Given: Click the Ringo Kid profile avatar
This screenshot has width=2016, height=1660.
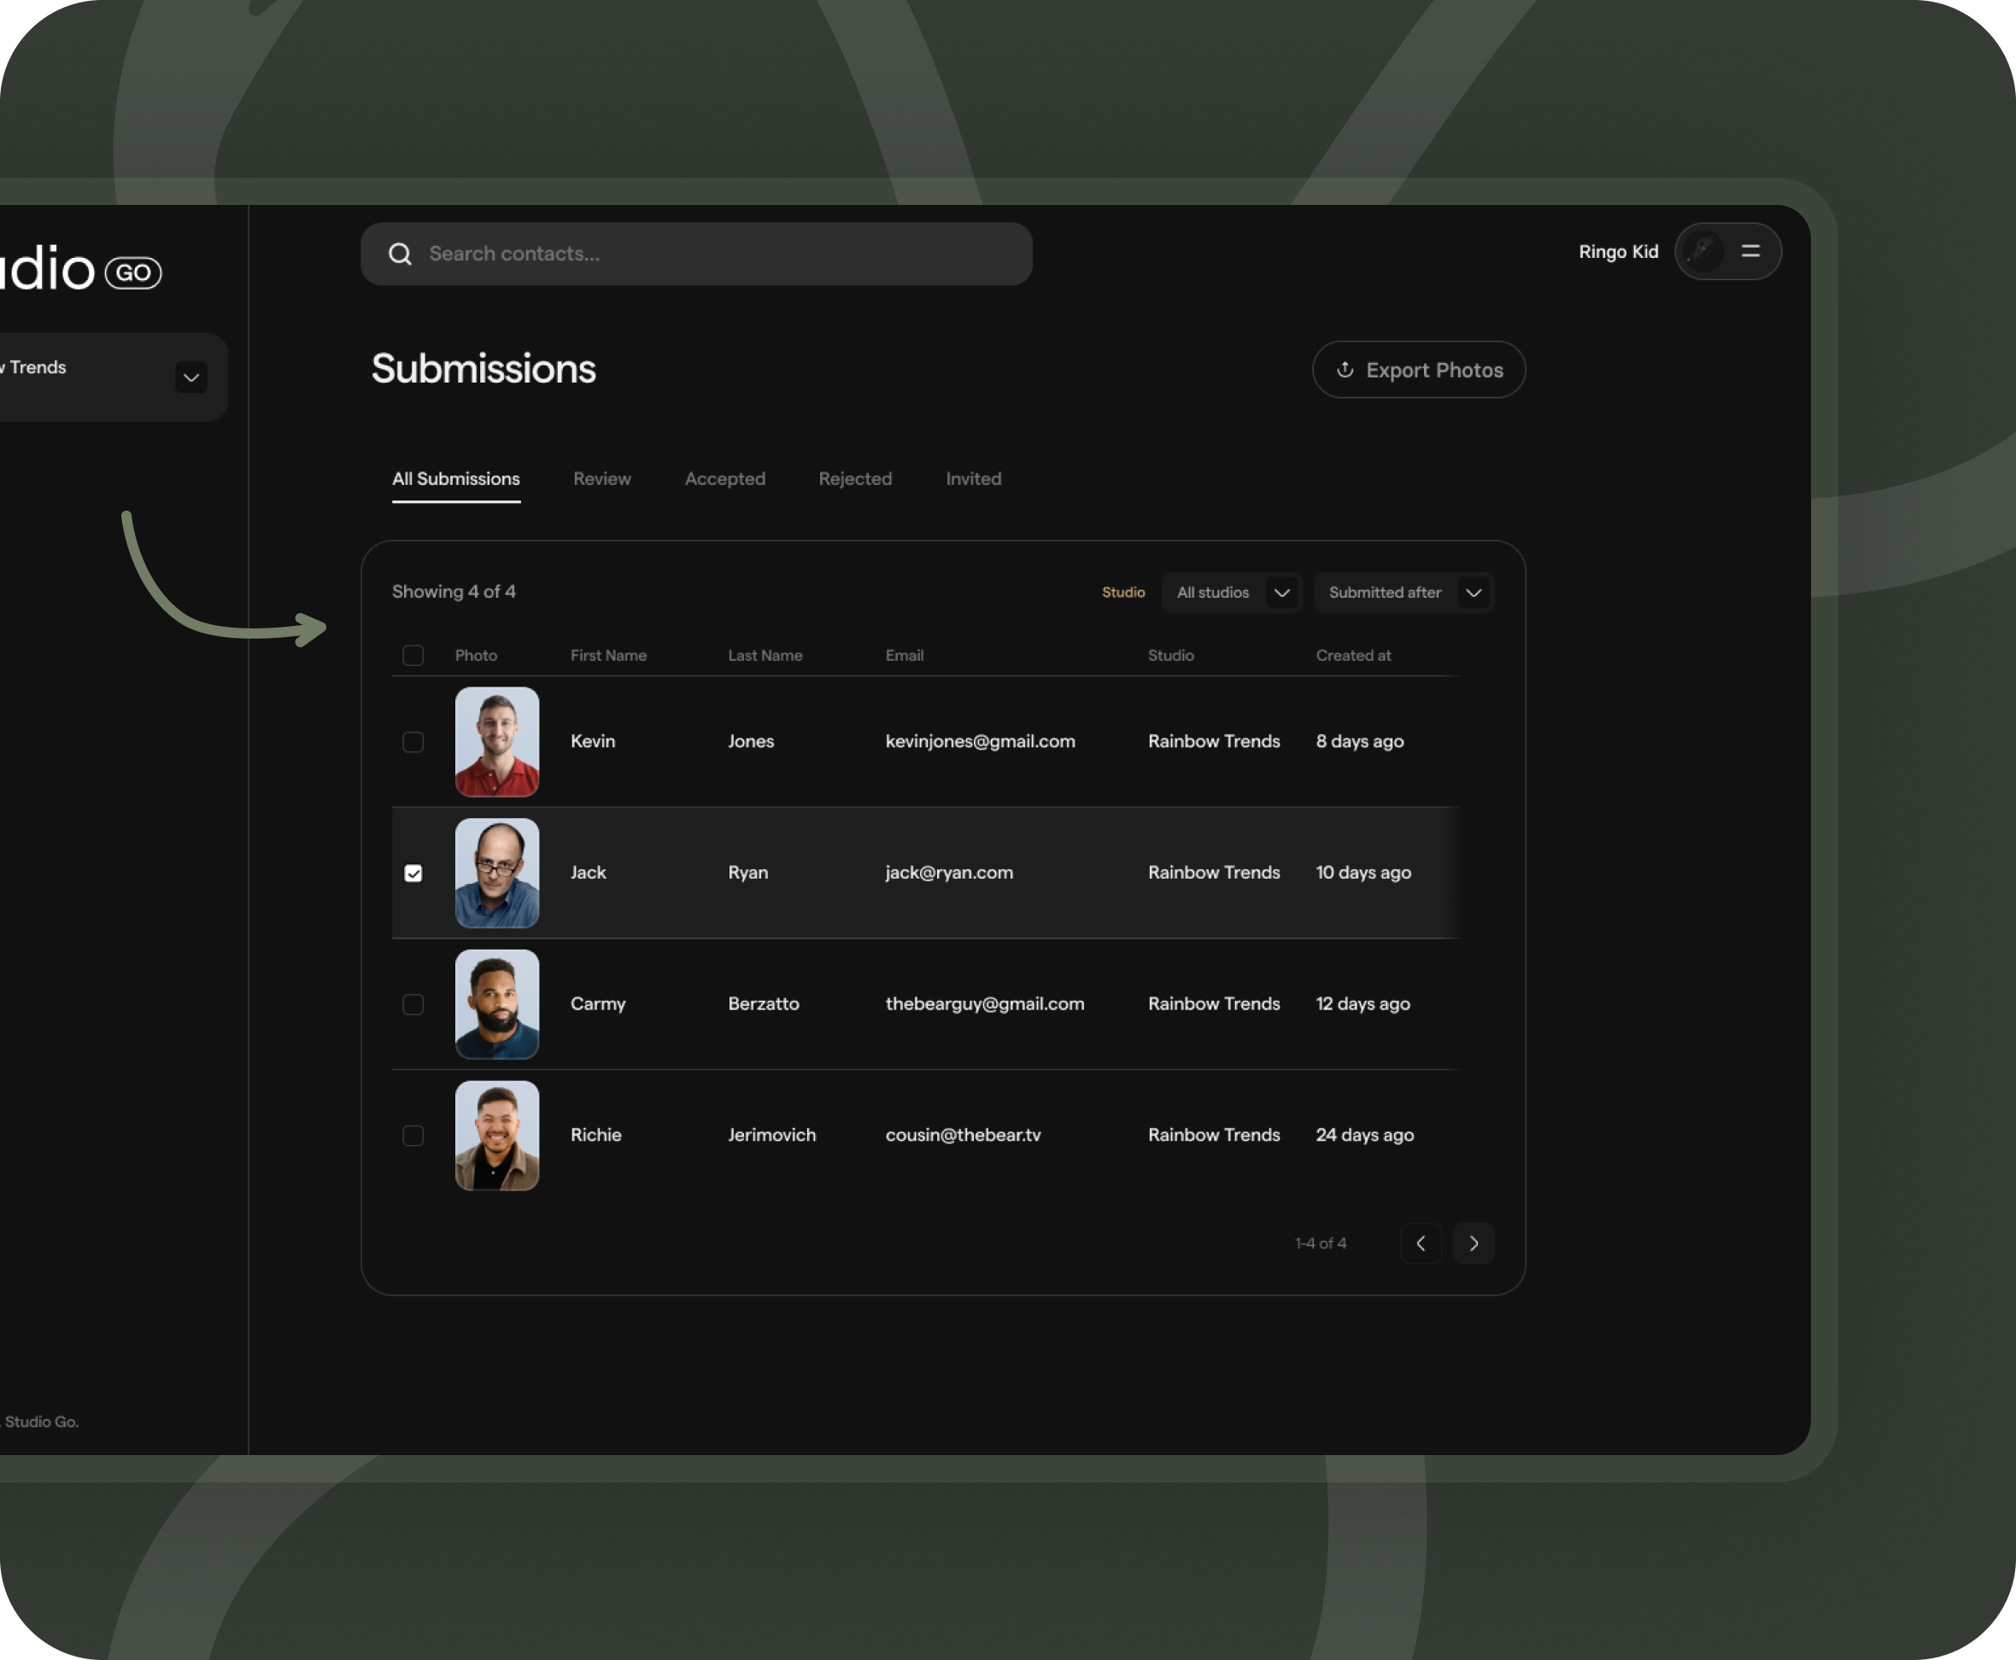Looking at the screenshot, I should pos(1702,252).
